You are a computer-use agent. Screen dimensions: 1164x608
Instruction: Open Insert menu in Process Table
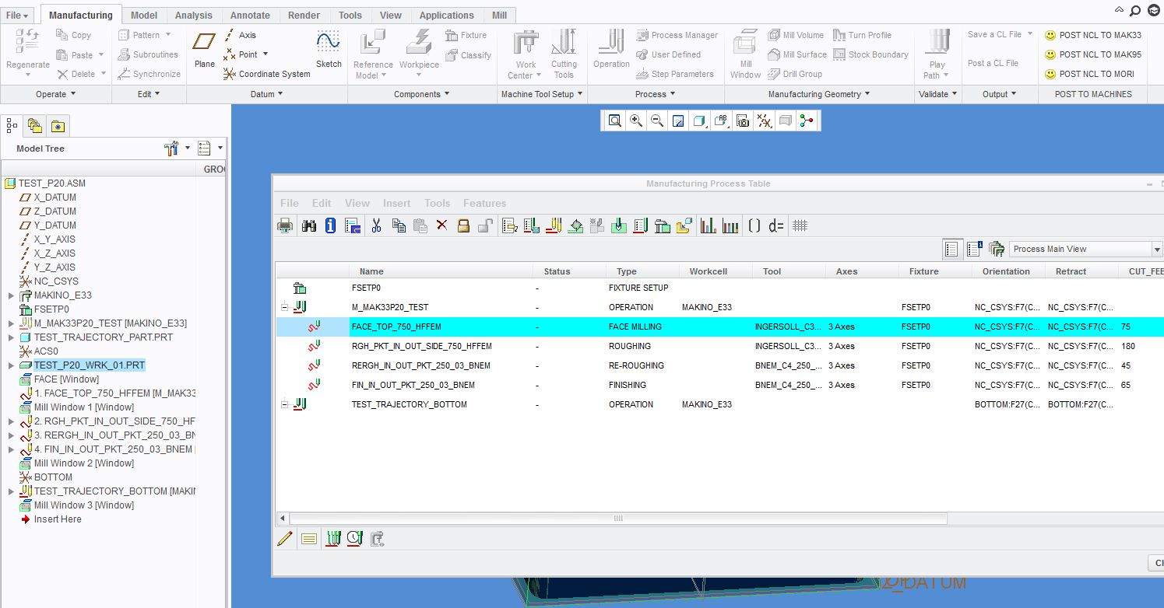(396, 203)
